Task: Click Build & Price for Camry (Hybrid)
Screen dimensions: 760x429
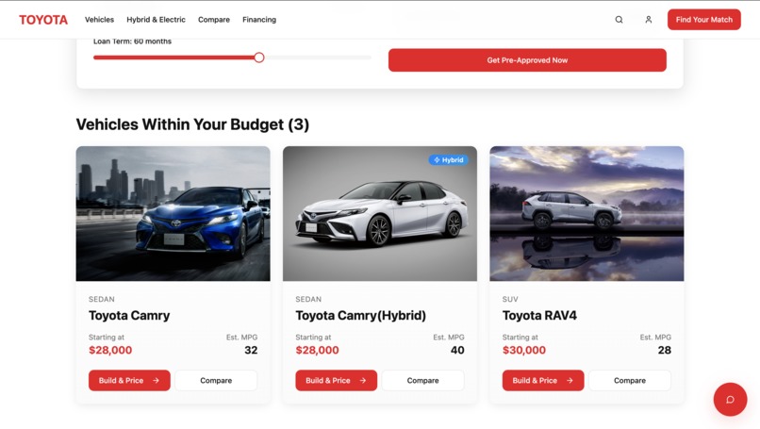Action: click(336, 381)
